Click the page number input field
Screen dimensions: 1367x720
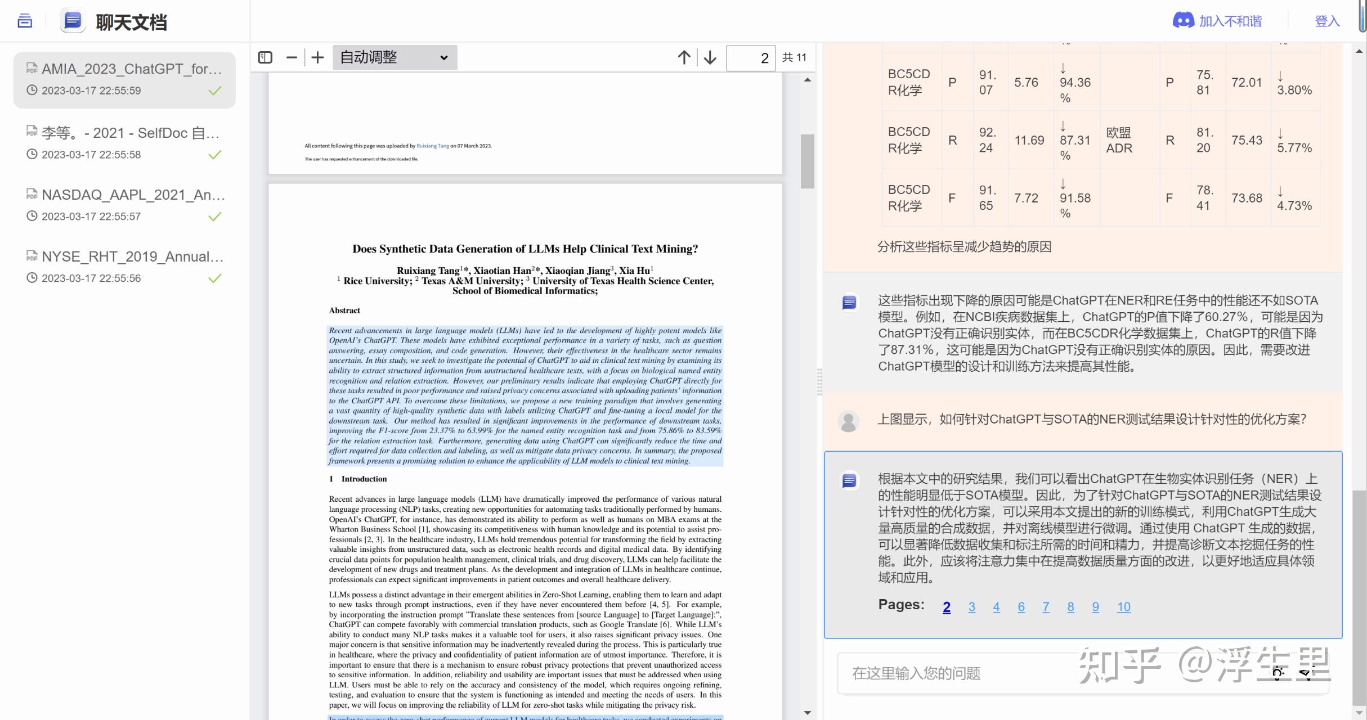tap(751, 58)
